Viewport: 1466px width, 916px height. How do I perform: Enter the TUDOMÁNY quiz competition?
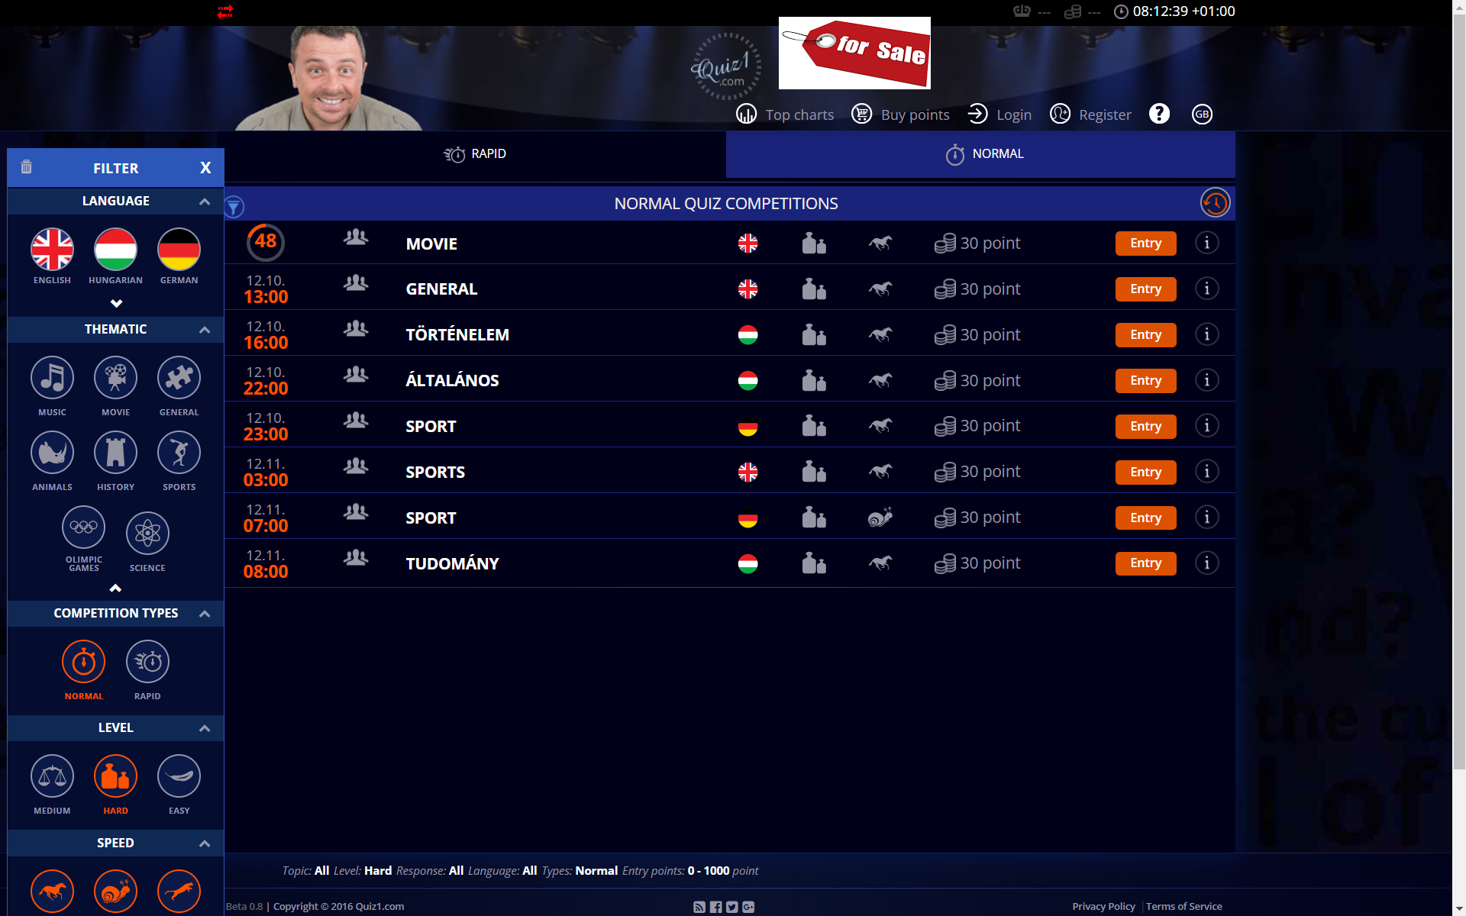1145,563
